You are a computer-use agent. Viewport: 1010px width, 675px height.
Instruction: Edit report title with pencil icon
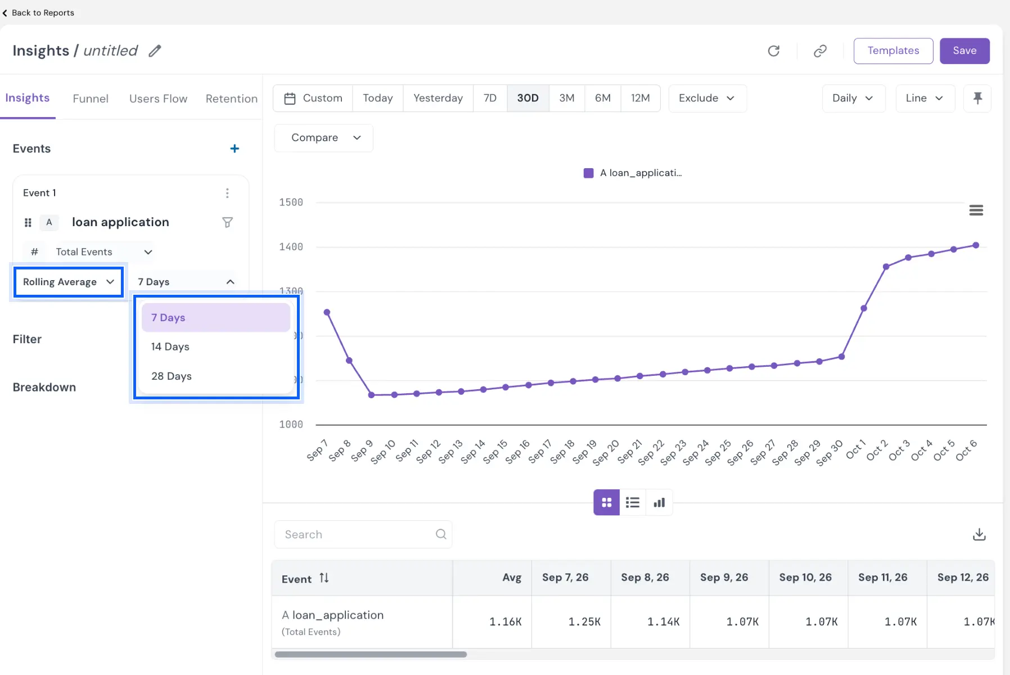155,51
